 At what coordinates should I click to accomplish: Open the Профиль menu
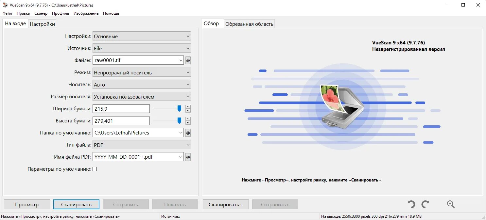point(61,13)
